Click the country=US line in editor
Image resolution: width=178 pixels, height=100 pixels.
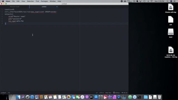(9, 9)
